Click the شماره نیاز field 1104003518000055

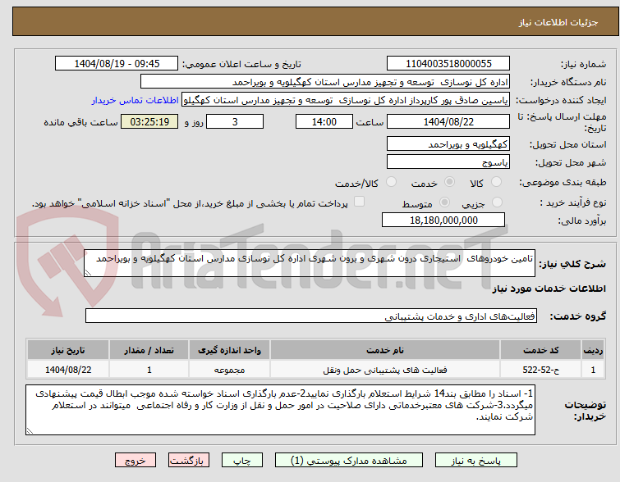click(x=448, y=64)
